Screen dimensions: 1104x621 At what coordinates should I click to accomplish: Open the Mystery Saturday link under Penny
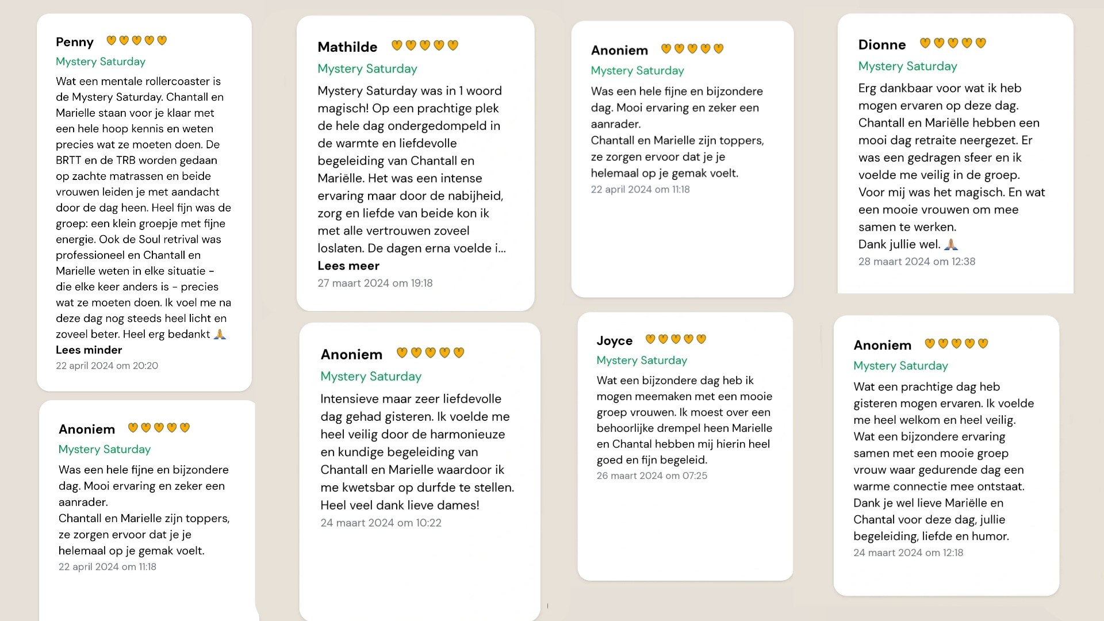click(x=101, y=62)
